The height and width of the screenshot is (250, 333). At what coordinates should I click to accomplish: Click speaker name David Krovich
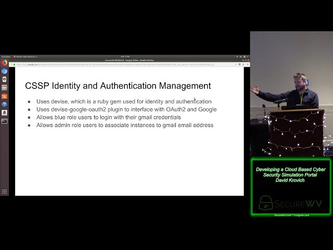[290, 180]
